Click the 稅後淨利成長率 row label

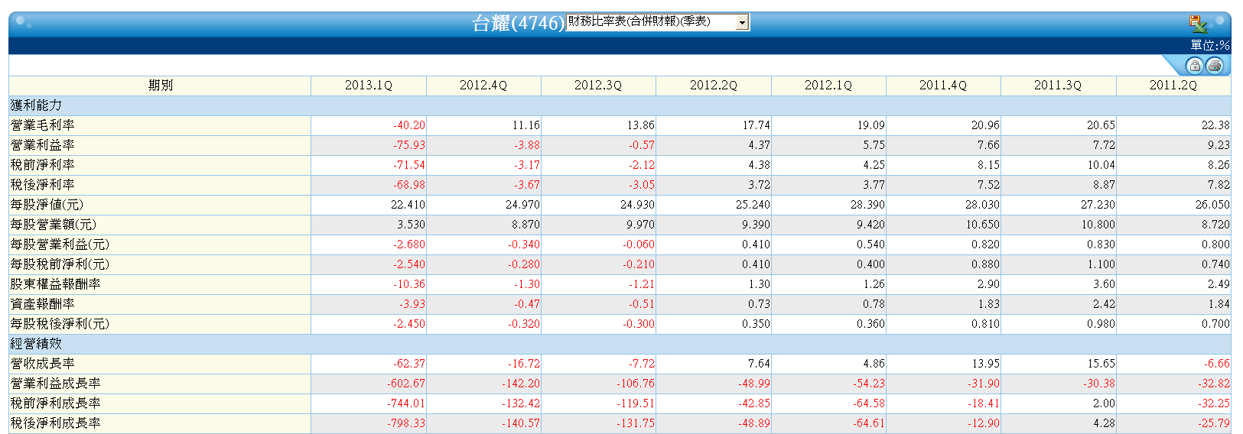pos(55,423)
